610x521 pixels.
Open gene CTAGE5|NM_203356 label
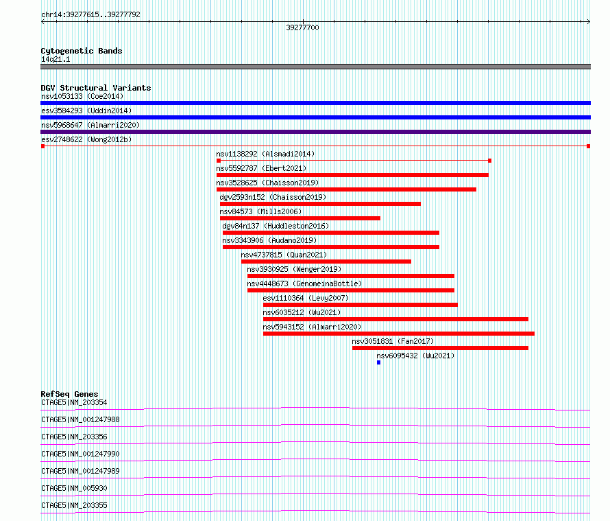point(74,437)
